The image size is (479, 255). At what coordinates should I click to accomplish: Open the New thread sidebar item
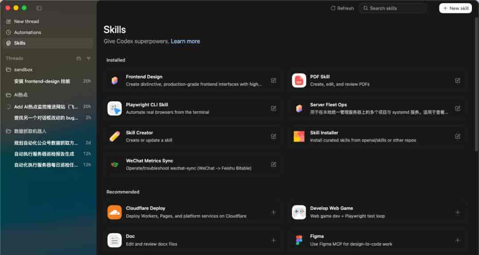click(48, 21)
